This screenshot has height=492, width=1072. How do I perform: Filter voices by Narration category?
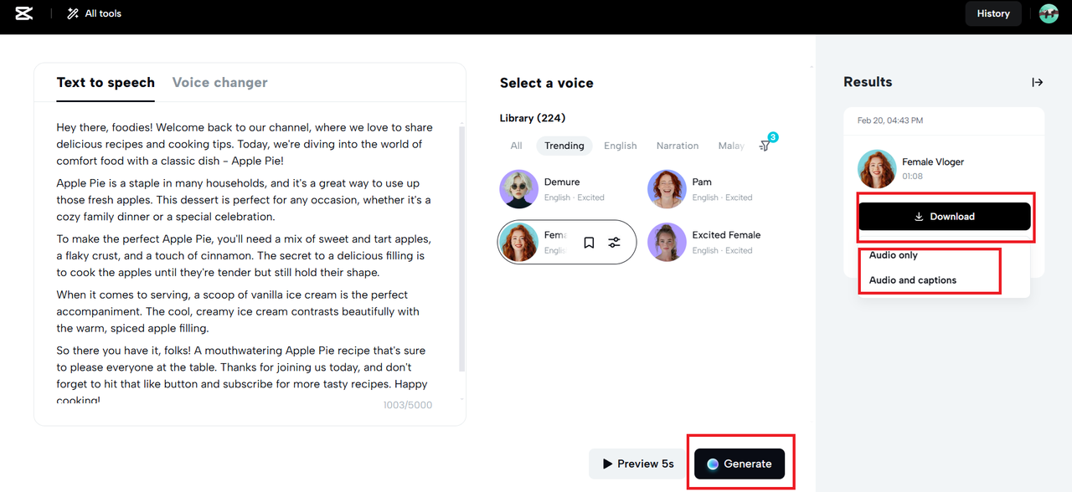(x=678, y=146)
